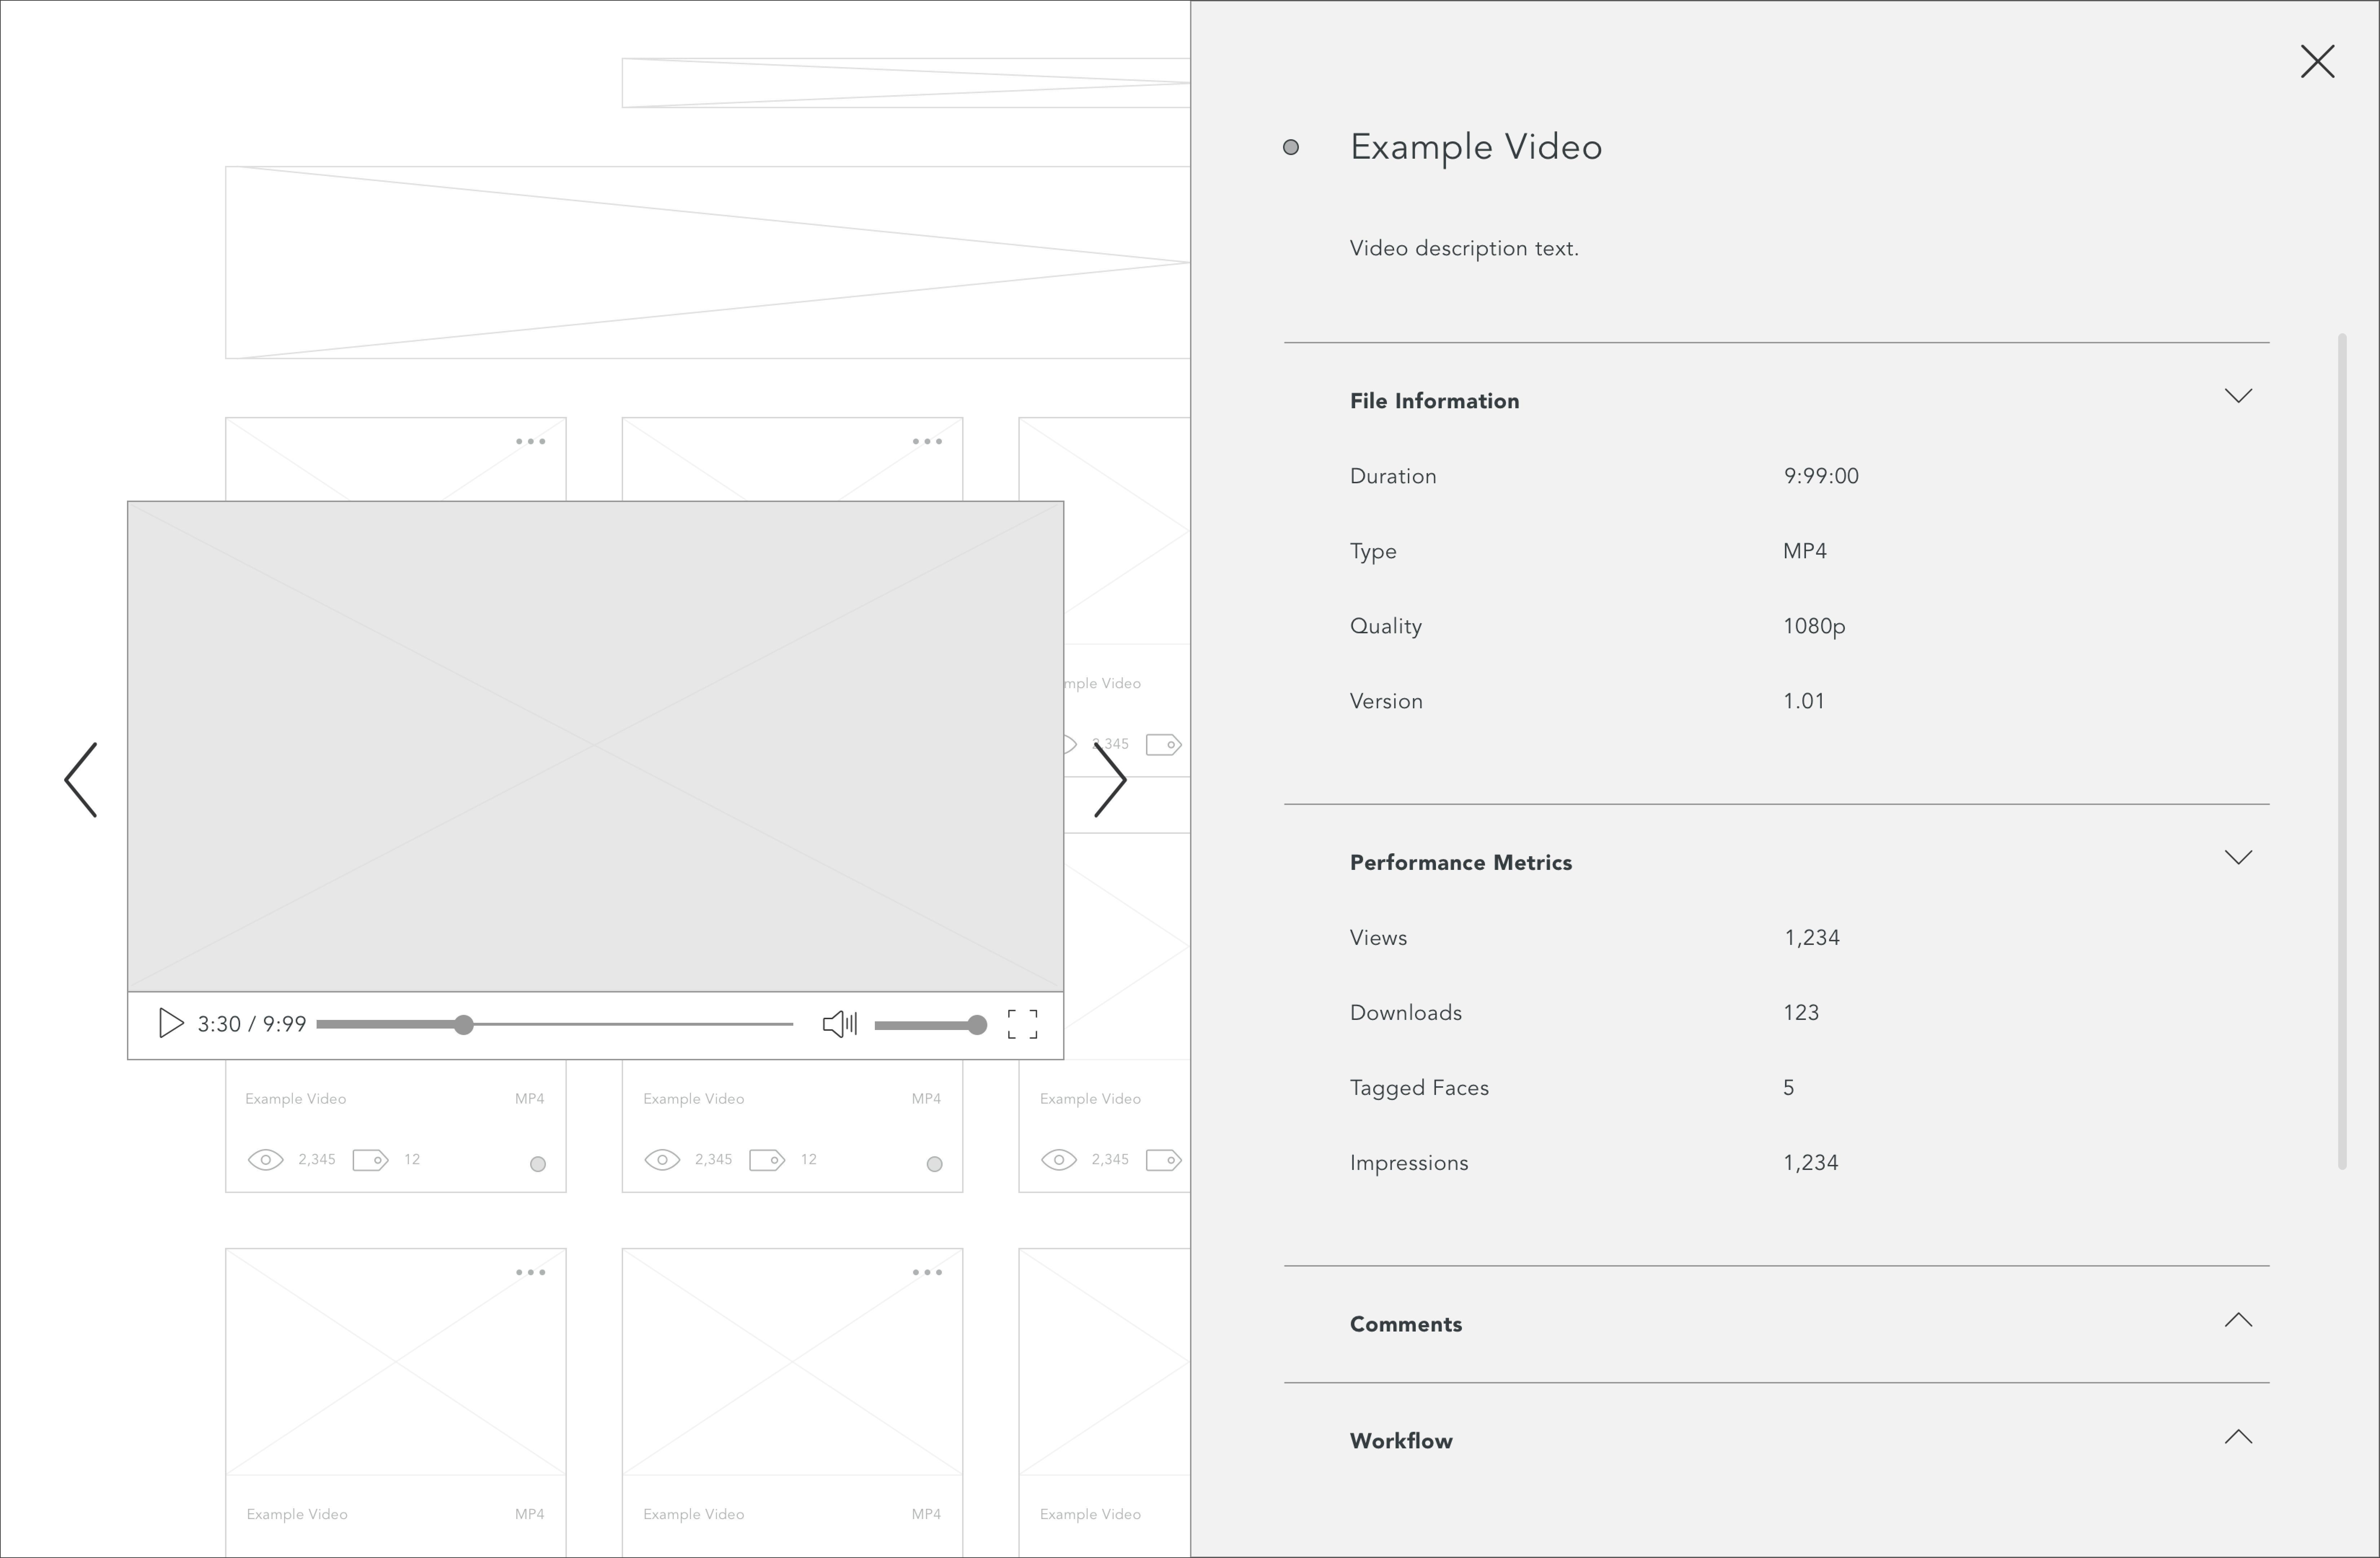Click the views eye icon on second video card
This screenshot has width=2380, height=1558.
pos(662,1160)
